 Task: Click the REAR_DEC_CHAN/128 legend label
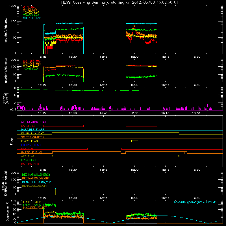point(37,182)
